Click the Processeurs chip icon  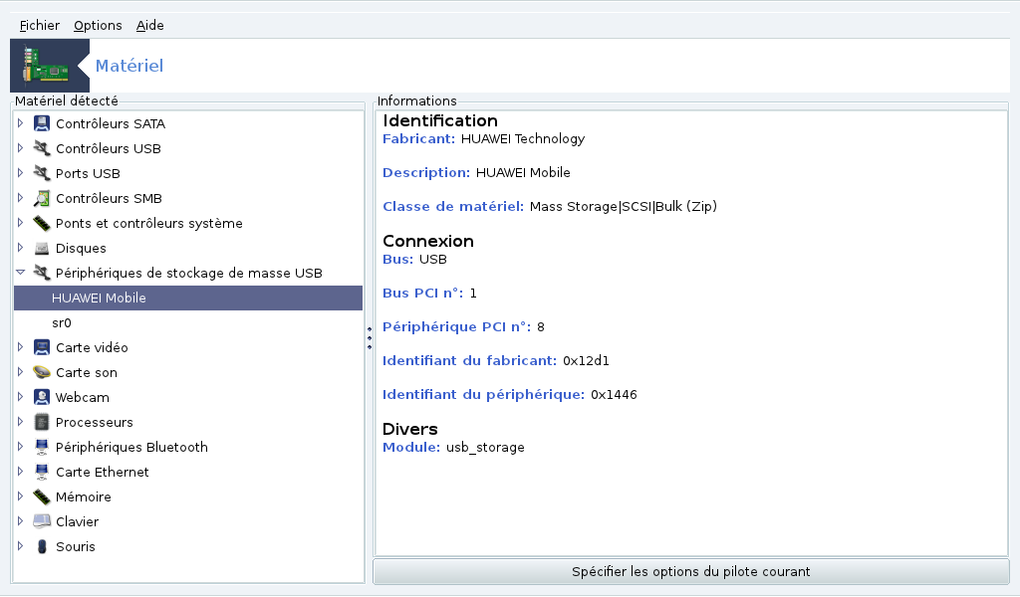[42, 422]
